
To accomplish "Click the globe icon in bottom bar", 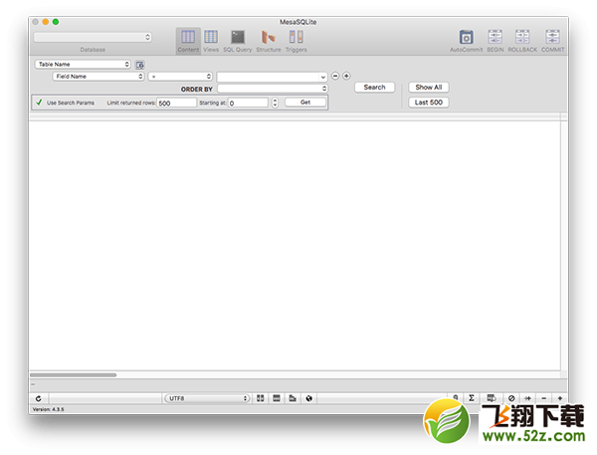I will [308, 398].
